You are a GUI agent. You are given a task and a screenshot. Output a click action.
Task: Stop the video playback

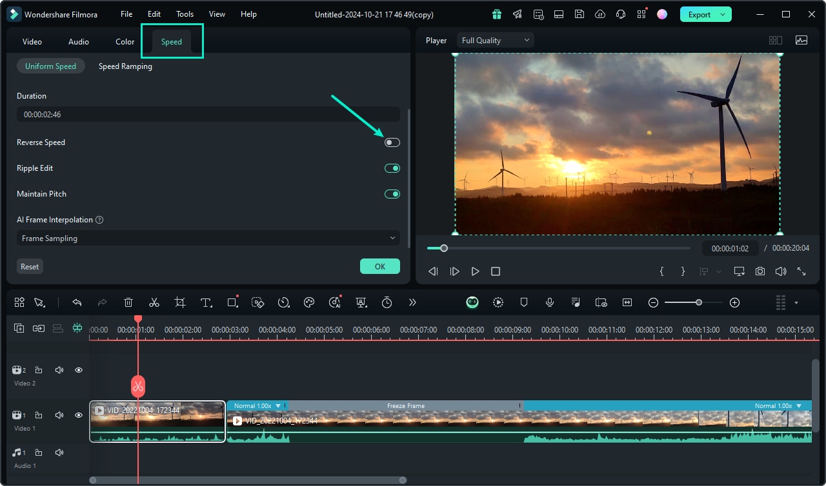[x=496, y=271]
